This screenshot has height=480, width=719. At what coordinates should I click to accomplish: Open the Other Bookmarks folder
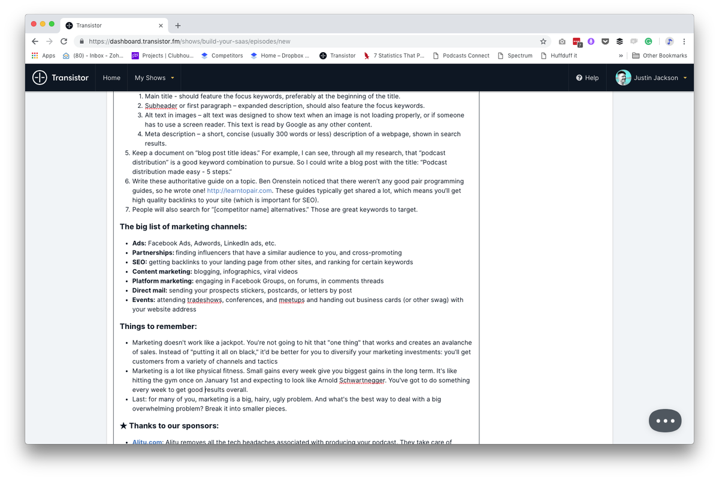(x=659, y=56)
